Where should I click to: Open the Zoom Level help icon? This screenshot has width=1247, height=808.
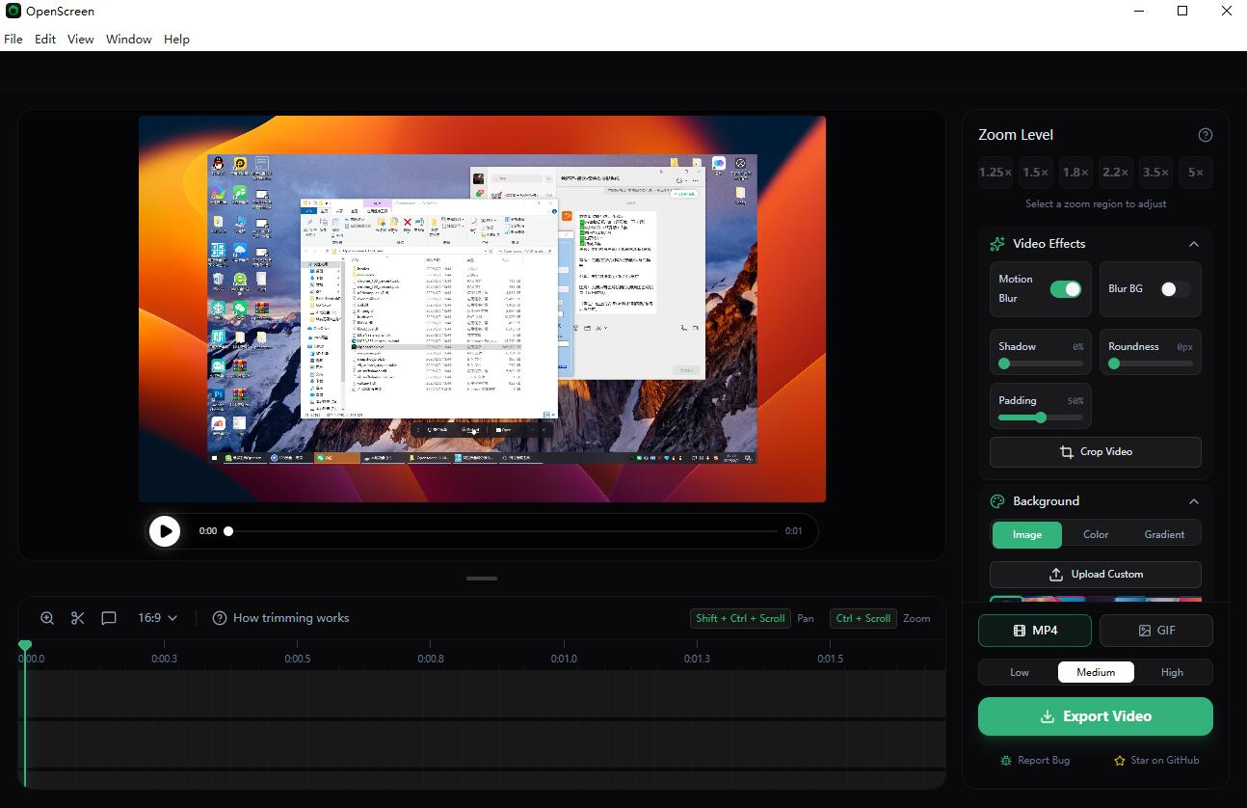pyautogui.click(x=1206, y=134)
